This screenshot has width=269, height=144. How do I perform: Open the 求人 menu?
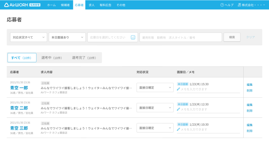coord(92,5)
